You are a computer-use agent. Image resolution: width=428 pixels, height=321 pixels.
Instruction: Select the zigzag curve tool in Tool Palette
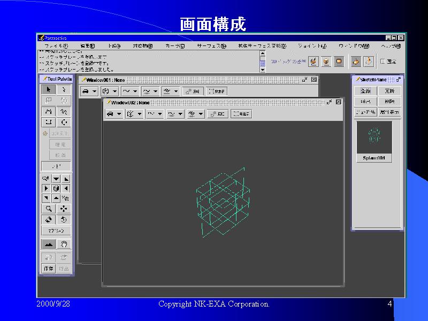[x=64, y=111]
